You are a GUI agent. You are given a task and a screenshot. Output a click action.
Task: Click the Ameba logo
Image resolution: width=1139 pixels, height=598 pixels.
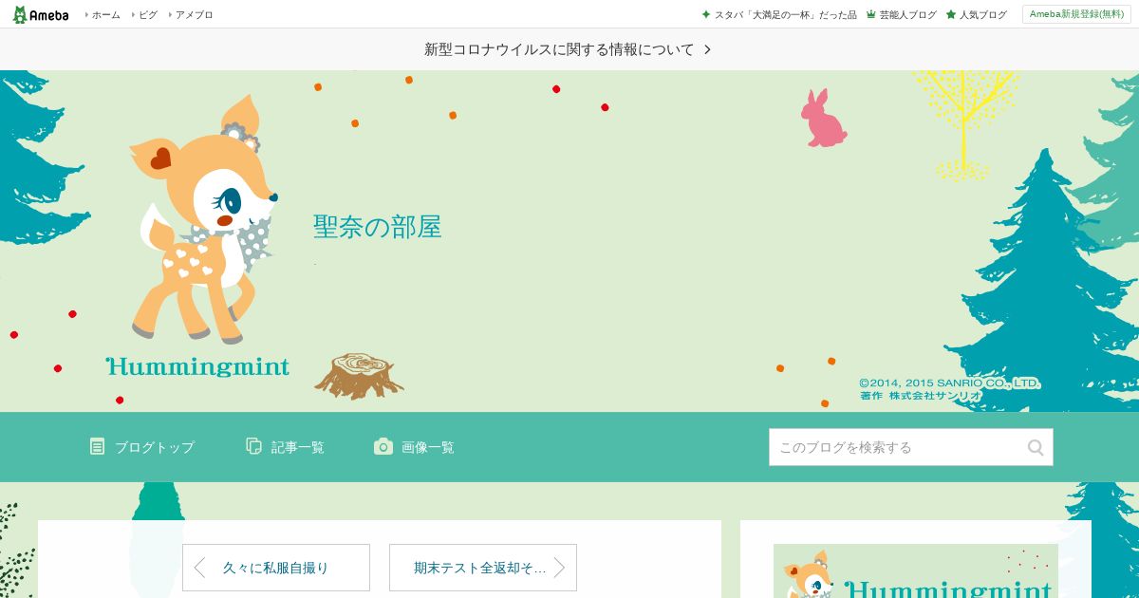point(41,14)
